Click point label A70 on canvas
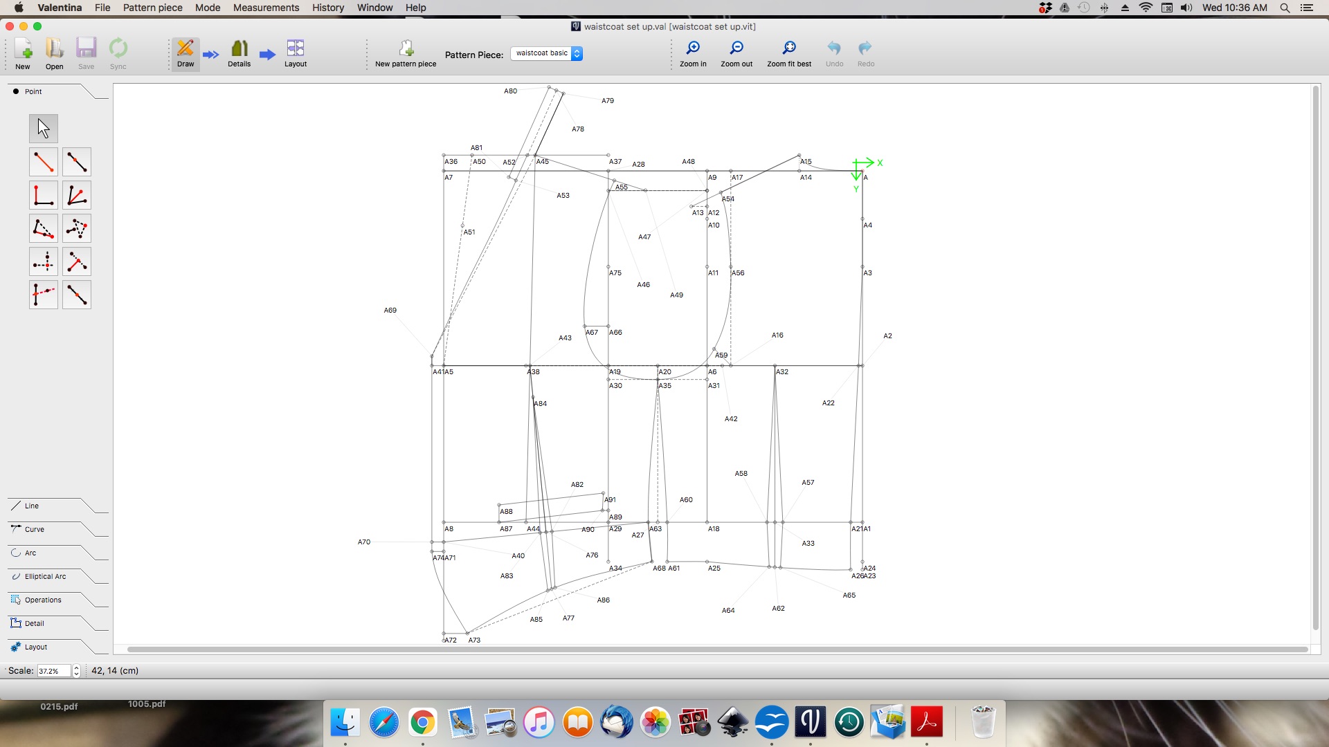 click(364, 542)
